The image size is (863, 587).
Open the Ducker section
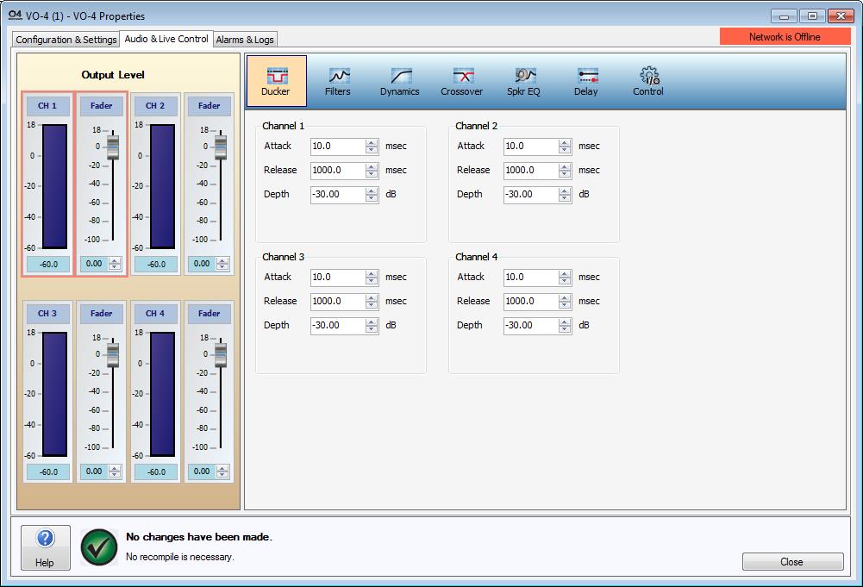click(276, 81)
